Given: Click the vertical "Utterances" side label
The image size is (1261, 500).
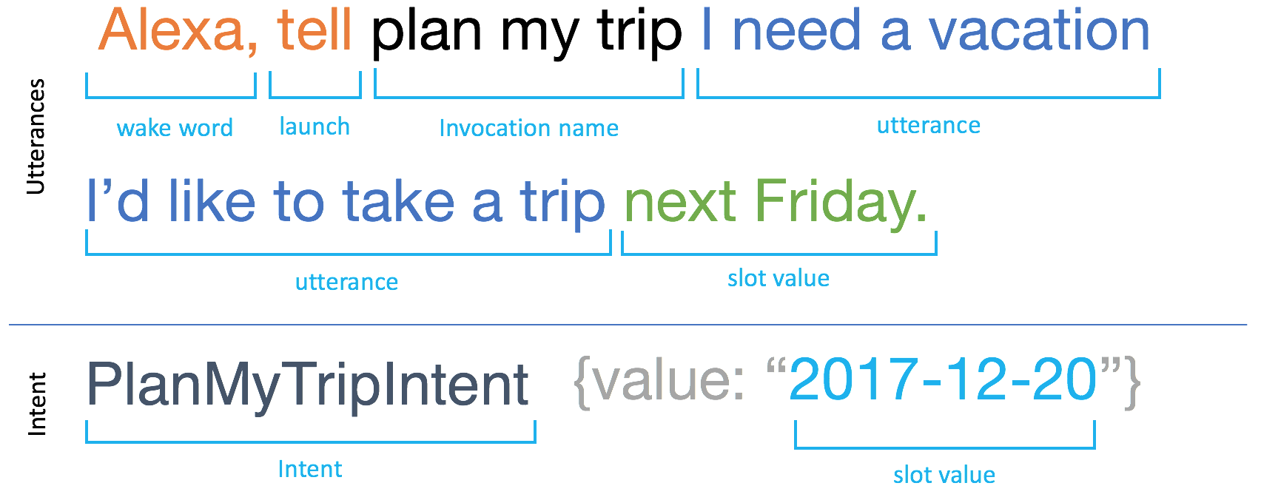Looking at the screenshot, I should click(x=36, y=137).
